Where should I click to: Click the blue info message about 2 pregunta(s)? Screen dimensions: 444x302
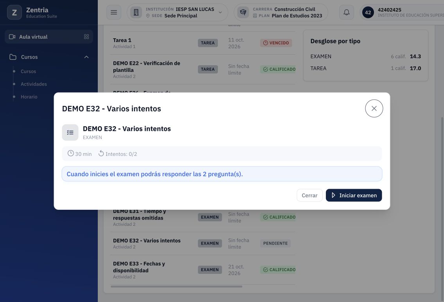222,174
